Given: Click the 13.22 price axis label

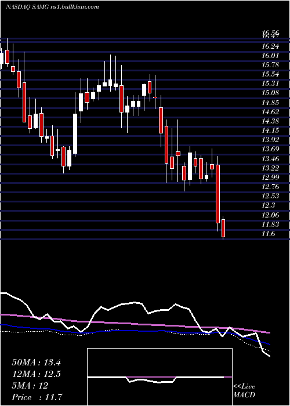Looking at the screenshot, I should click(271, 168).
